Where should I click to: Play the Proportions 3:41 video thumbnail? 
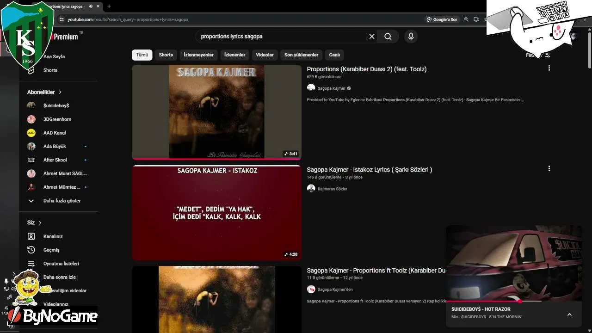click(x=216, y=112)
